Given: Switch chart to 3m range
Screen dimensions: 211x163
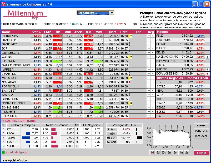Looking at the screenshot, I should pos(169,153).
